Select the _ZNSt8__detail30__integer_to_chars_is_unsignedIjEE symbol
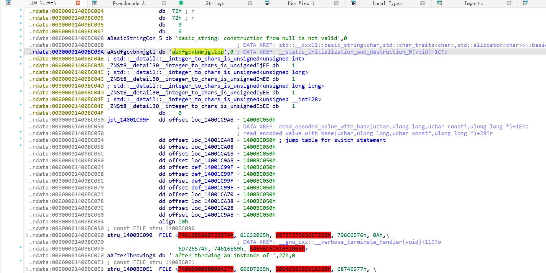The image size is (546, 273). click(x=188, y=66)
